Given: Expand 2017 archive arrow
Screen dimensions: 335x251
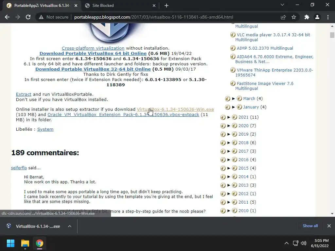Looking at the screenshot, I should [x=229, y=151].
